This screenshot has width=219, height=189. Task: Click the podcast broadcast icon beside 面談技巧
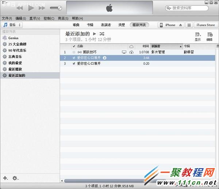[80, 52]
